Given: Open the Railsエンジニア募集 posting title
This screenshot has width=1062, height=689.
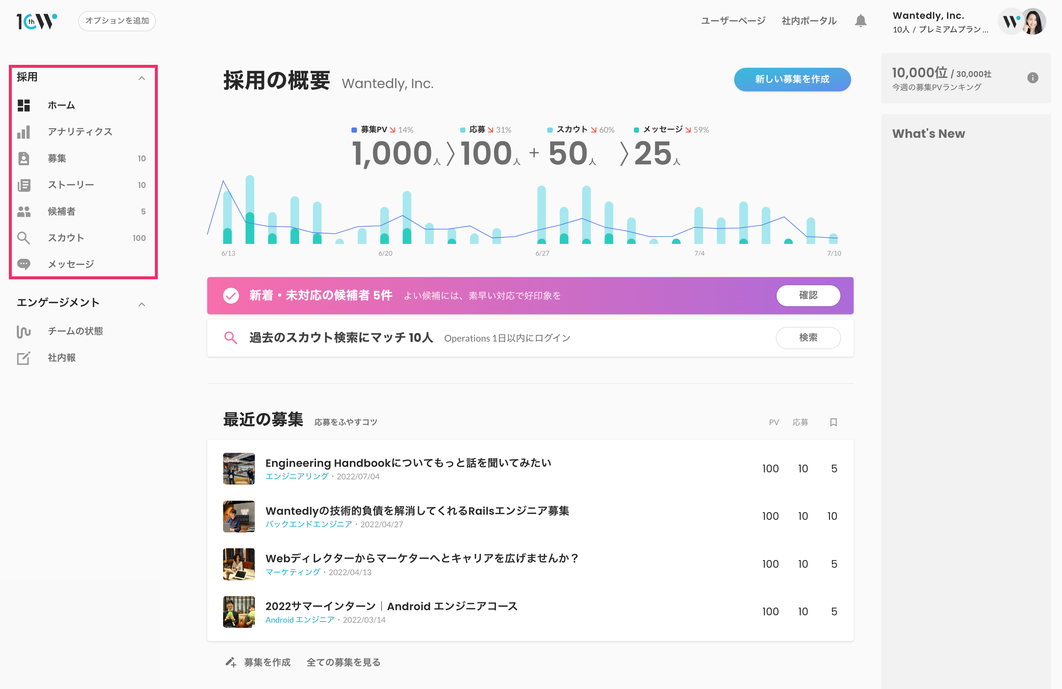Looking at the screenshot, I should point(417,511).
